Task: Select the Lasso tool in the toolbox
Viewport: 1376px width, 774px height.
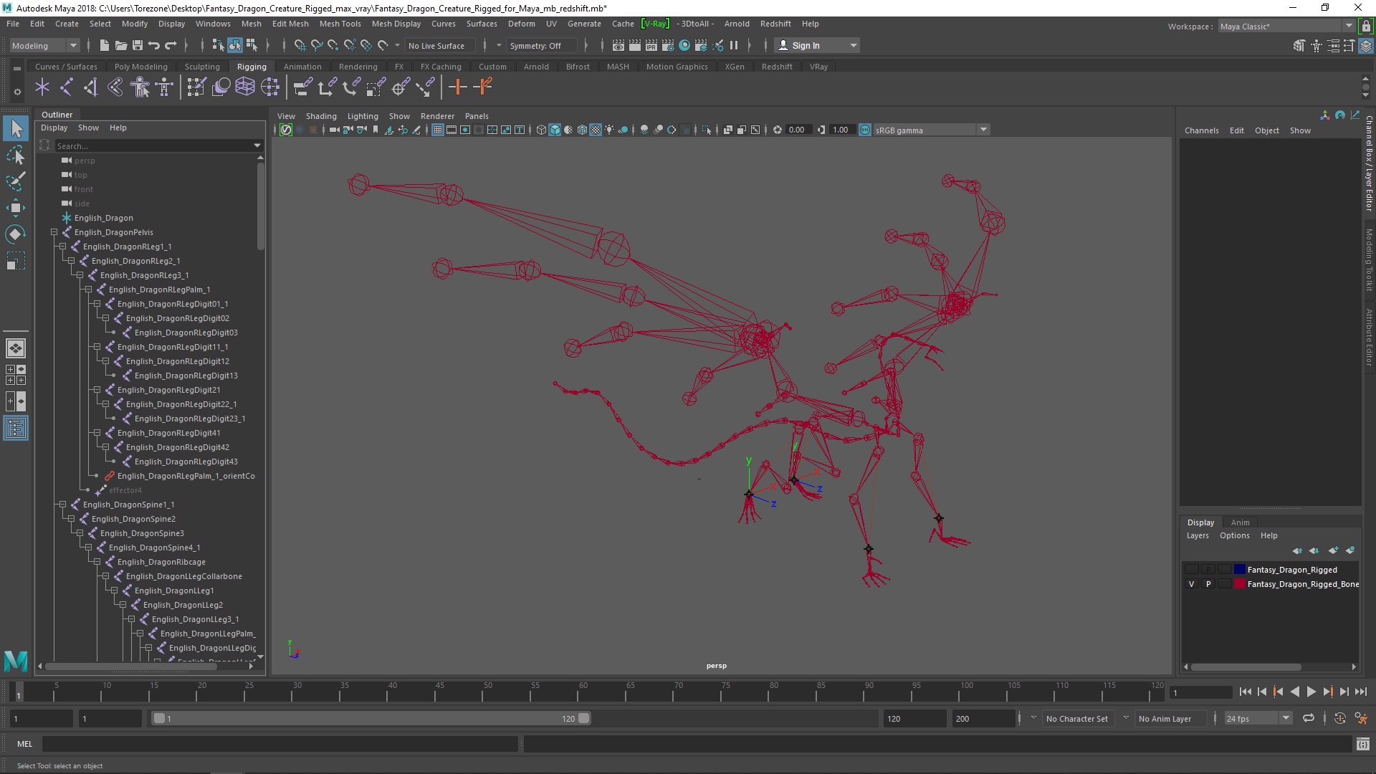Action: [15, 156]
